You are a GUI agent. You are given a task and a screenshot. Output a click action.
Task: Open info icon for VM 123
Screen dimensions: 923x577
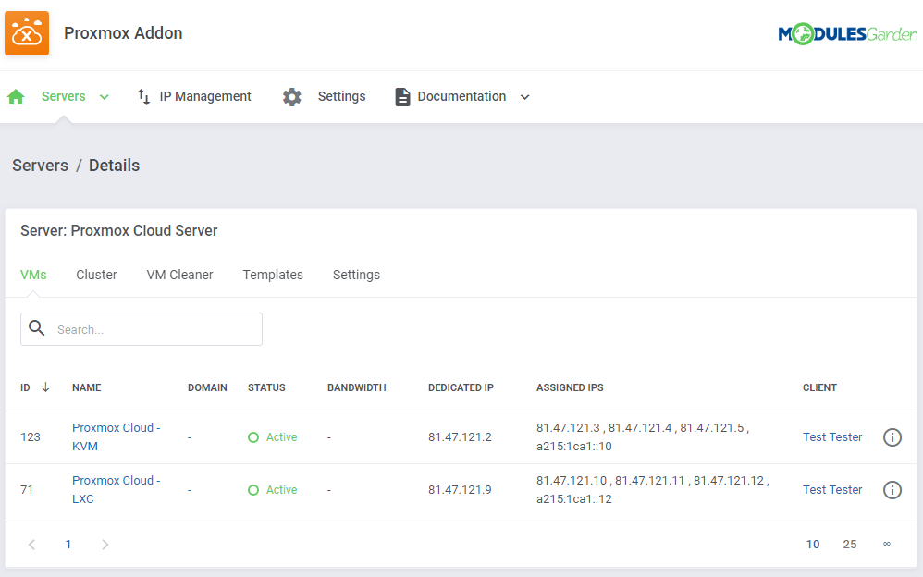[892, 436]
